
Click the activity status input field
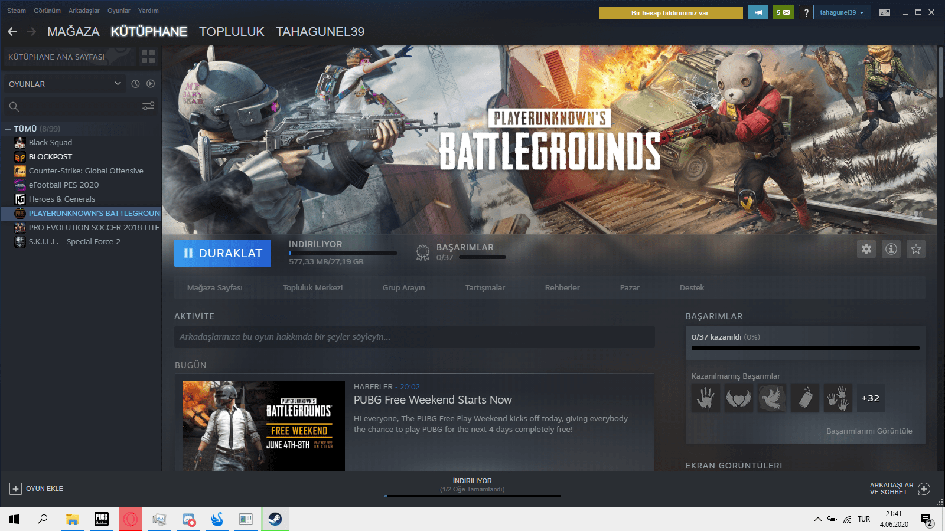pyautogui.click(x=415, y=337)
